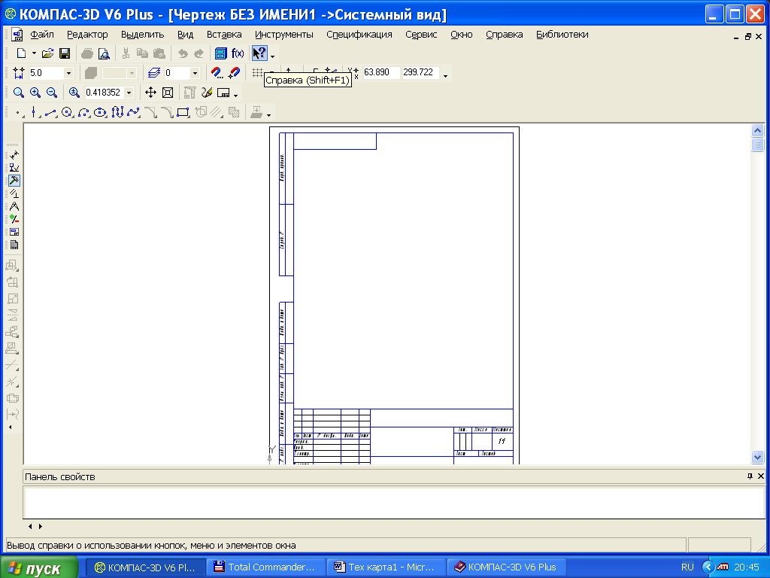Image resolution: width=770 pixels, height=578 pixels.
Task: Click the layers state icon
Action: pyautogui.click(x=153, y=73)
